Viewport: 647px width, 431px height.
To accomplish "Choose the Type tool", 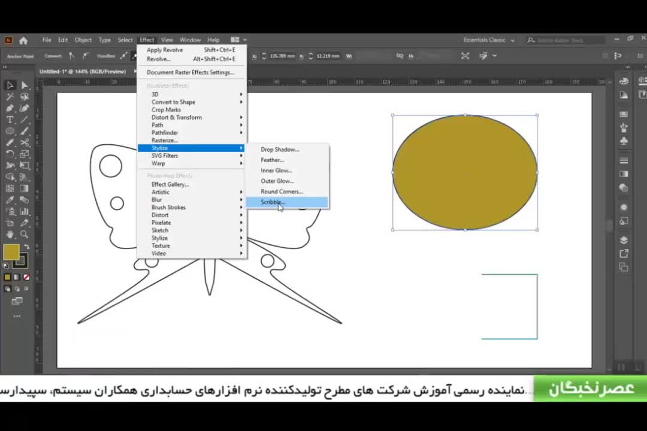I will (x=10, y=120).
